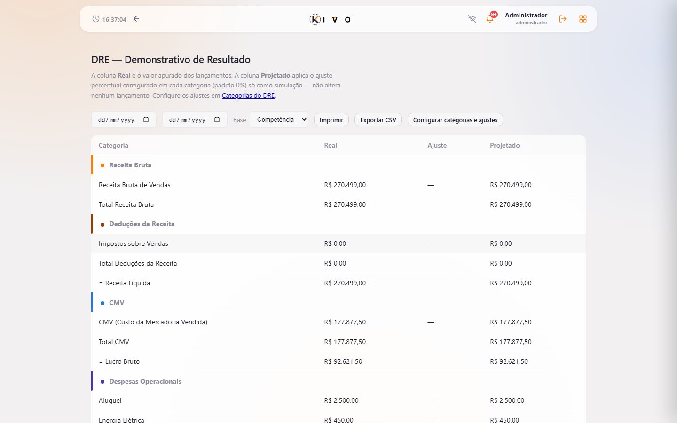
Task: Select the Receita Bruta de Vendas row label
Action: coord(134,185)
